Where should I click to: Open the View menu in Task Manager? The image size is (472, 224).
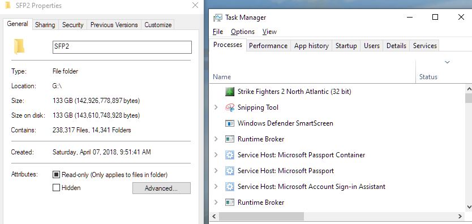(x=269, y=32)
